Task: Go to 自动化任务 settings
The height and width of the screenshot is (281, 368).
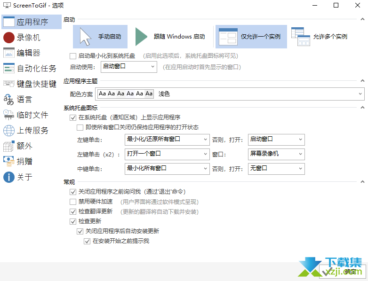Action: tap(32, 69)
